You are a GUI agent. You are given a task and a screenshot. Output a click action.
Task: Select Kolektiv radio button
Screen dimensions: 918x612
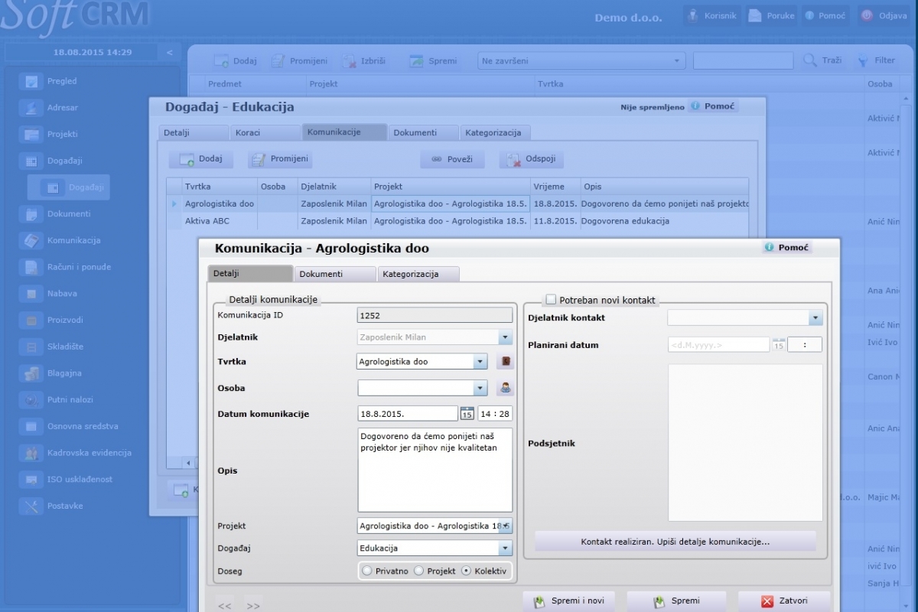[467, 571]
